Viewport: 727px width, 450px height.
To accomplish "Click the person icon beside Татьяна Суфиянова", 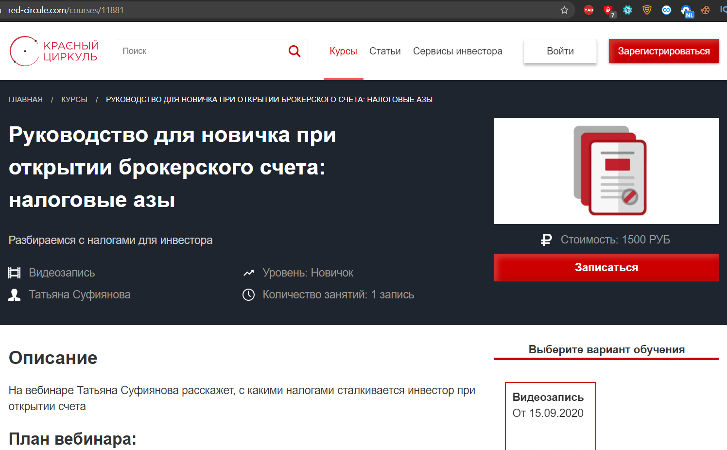I will click(x=15, y=295).
